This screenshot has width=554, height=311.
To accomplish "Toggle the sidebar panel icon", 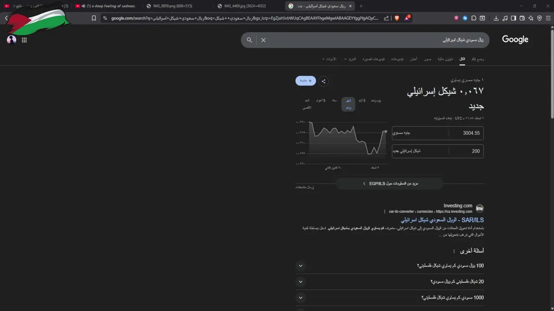I will coord(513,18).
